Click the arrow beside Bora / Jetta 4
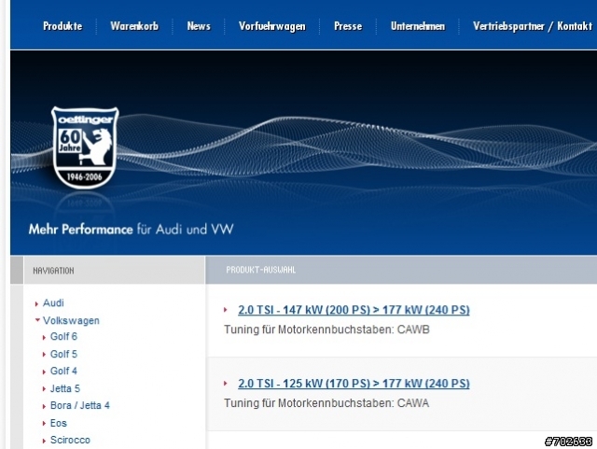Screen dimensions: 597x449 [x=44, y=406]
